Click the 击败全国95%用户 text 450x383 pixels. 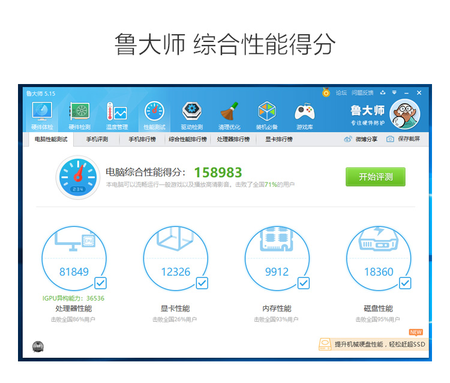coord(377,319)
